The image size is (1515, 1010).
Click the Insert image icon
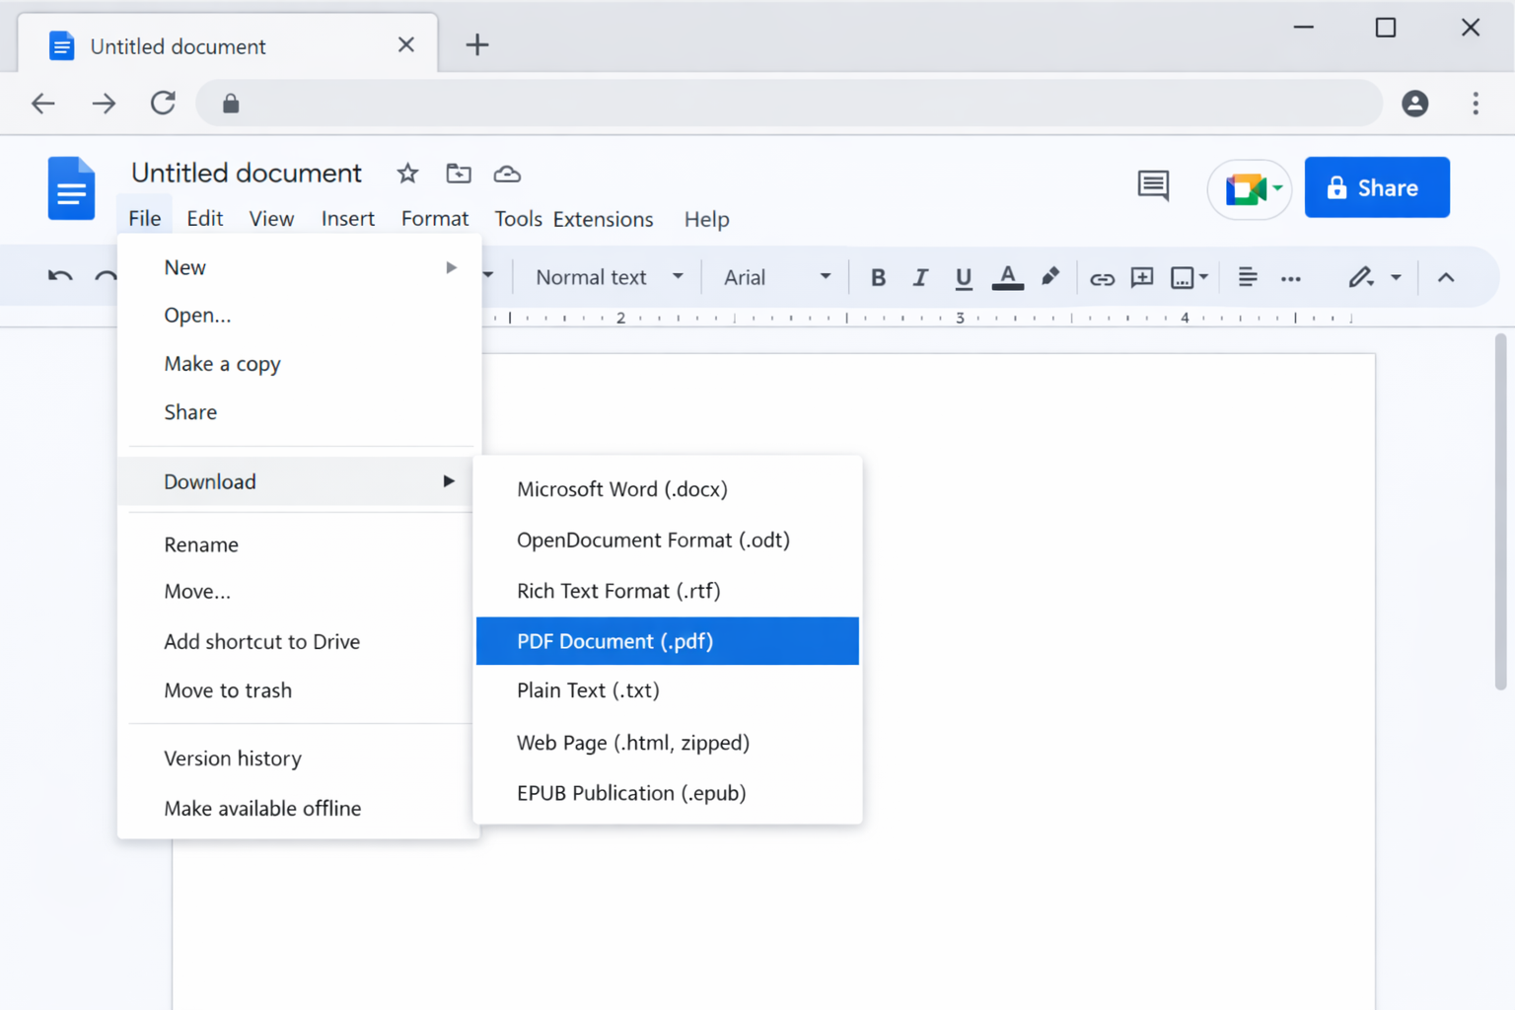coord(1182,278)
